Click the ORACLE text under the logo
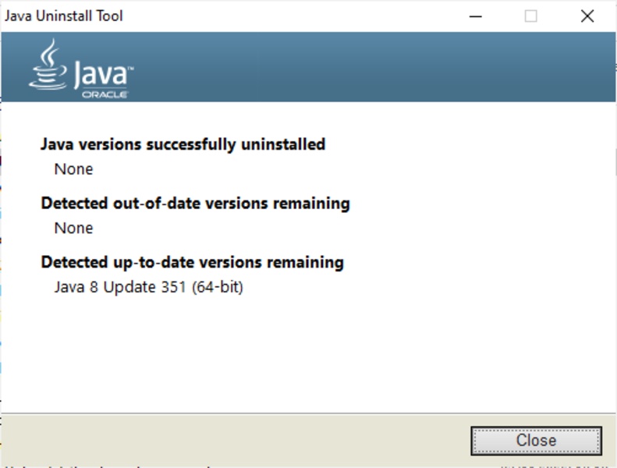Screen dimensions: 617x468 (x=105, y=94)
